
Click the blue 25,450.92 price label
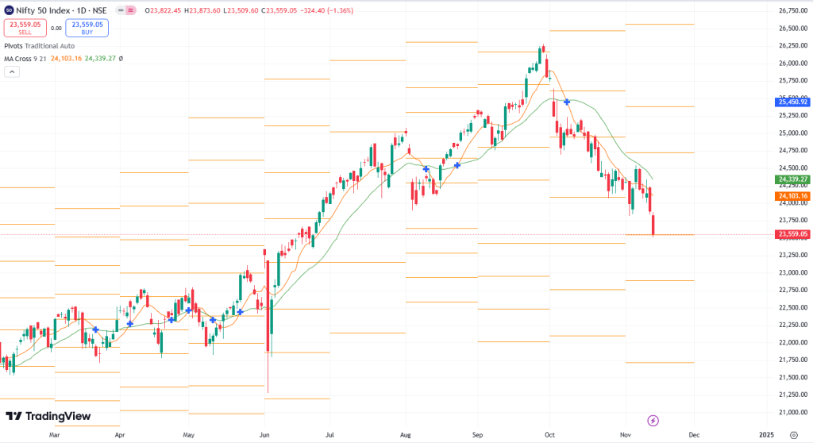tap(793, 102)
